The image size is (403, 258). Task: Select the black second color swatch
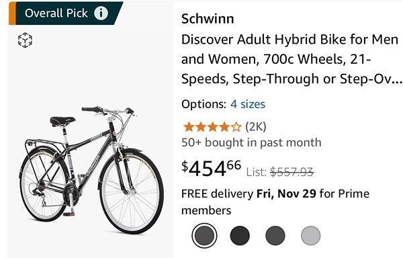(x=240, y=235)
